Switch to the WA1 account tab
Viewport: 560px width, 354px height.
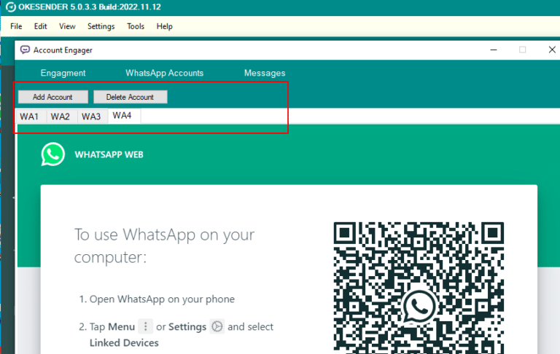[x=30, y=117]
